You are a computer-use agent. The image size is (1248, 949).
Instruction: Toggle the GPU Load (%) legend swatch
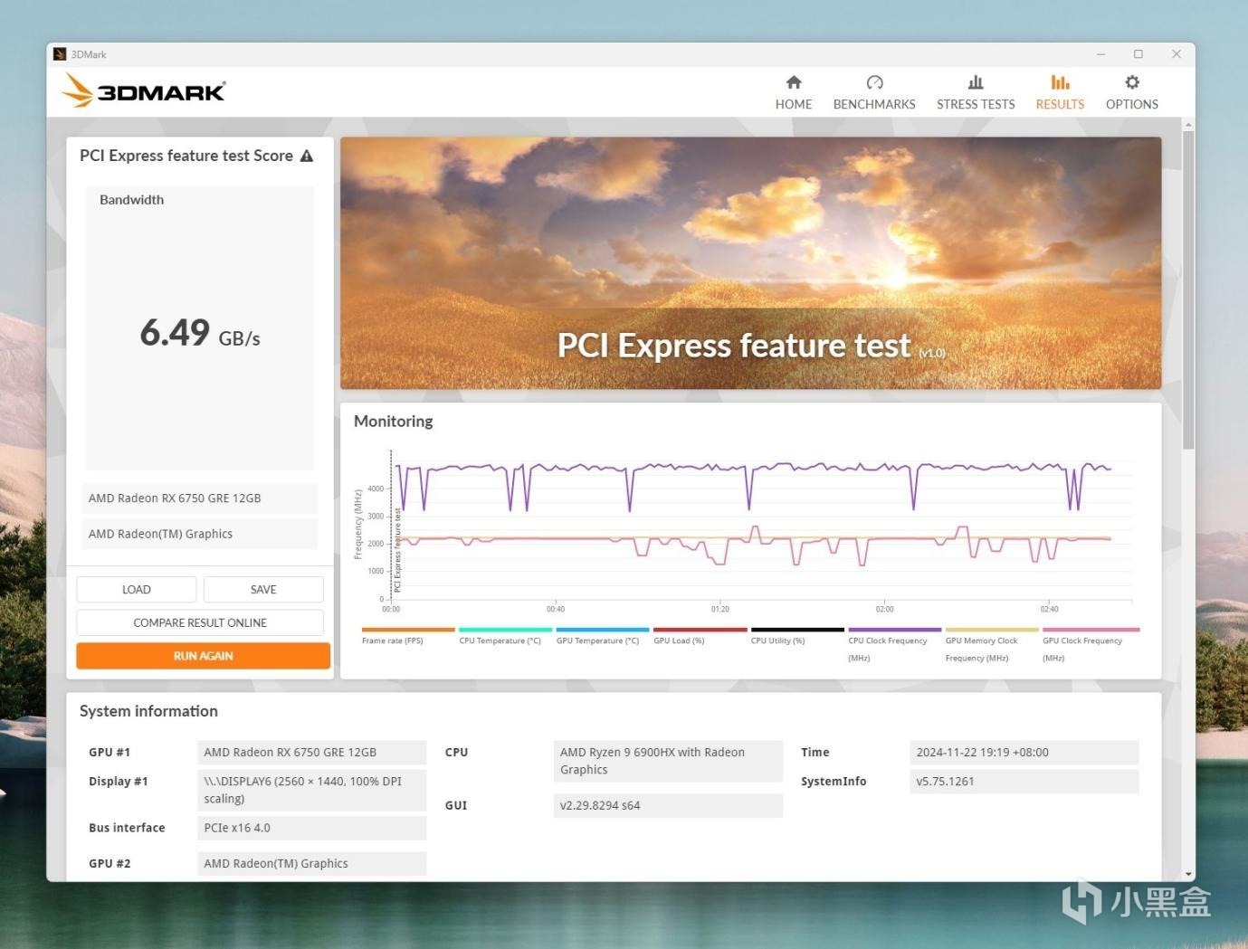700,630
